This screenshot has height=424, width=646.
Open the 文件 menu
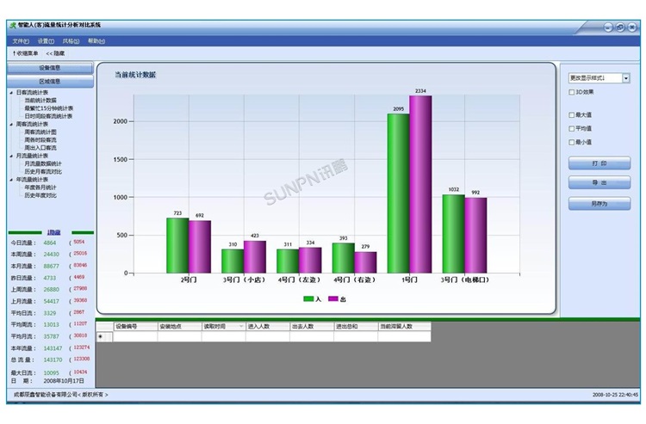(x=21, y=40)
